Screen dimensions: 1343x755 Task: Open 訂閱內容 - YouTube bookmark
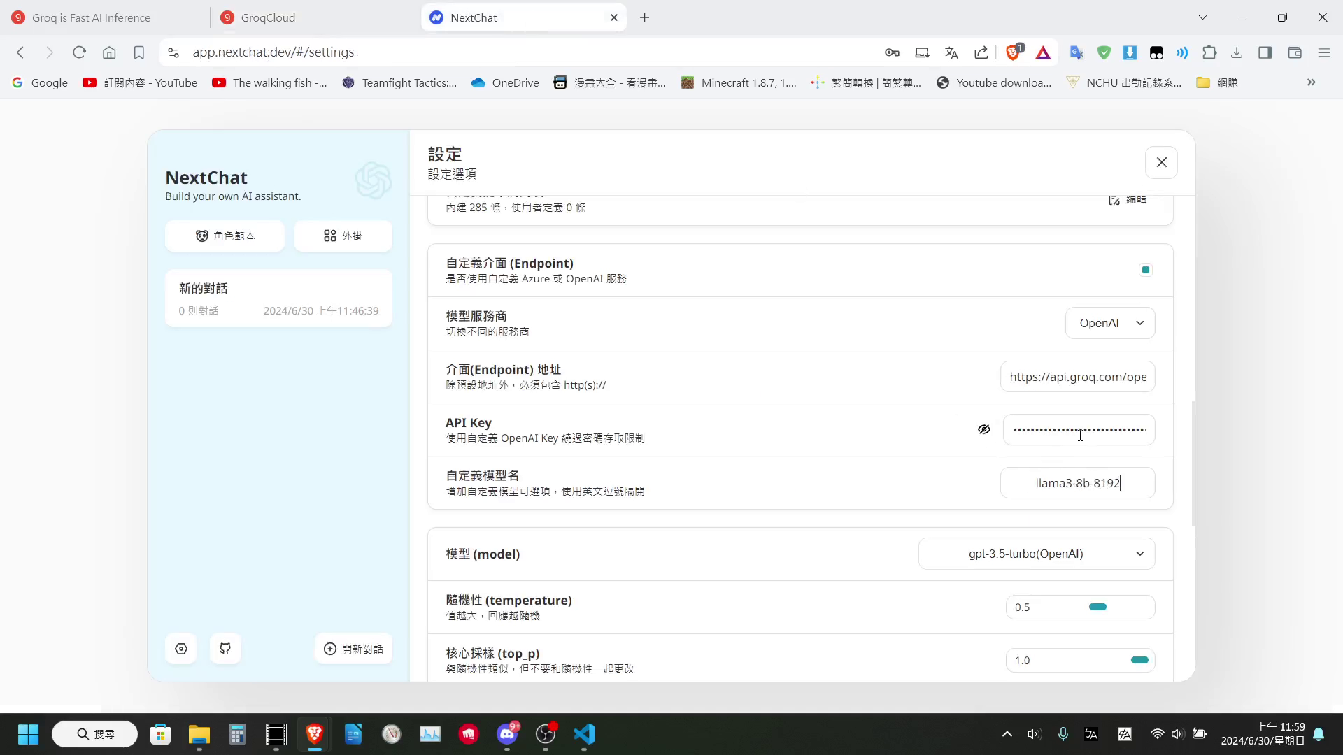(x=140, y=82)
